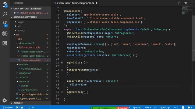This screenshot has width=195, height=109.
Task: Open the Manage gear menu
Action: click(x=5, y=100)
